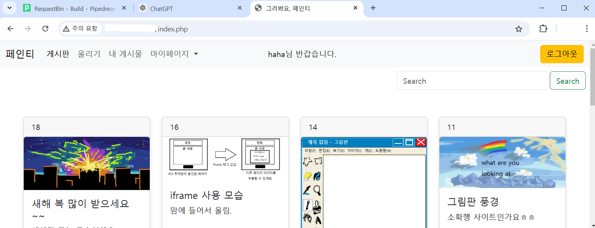Open a new tab with the plus button
The image size is (595, 228).
point(373,8)
